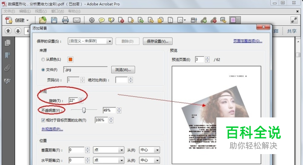Open the 帮助(H) menu
This screenshot has width=303, height=165.
(x=74, y=11)
